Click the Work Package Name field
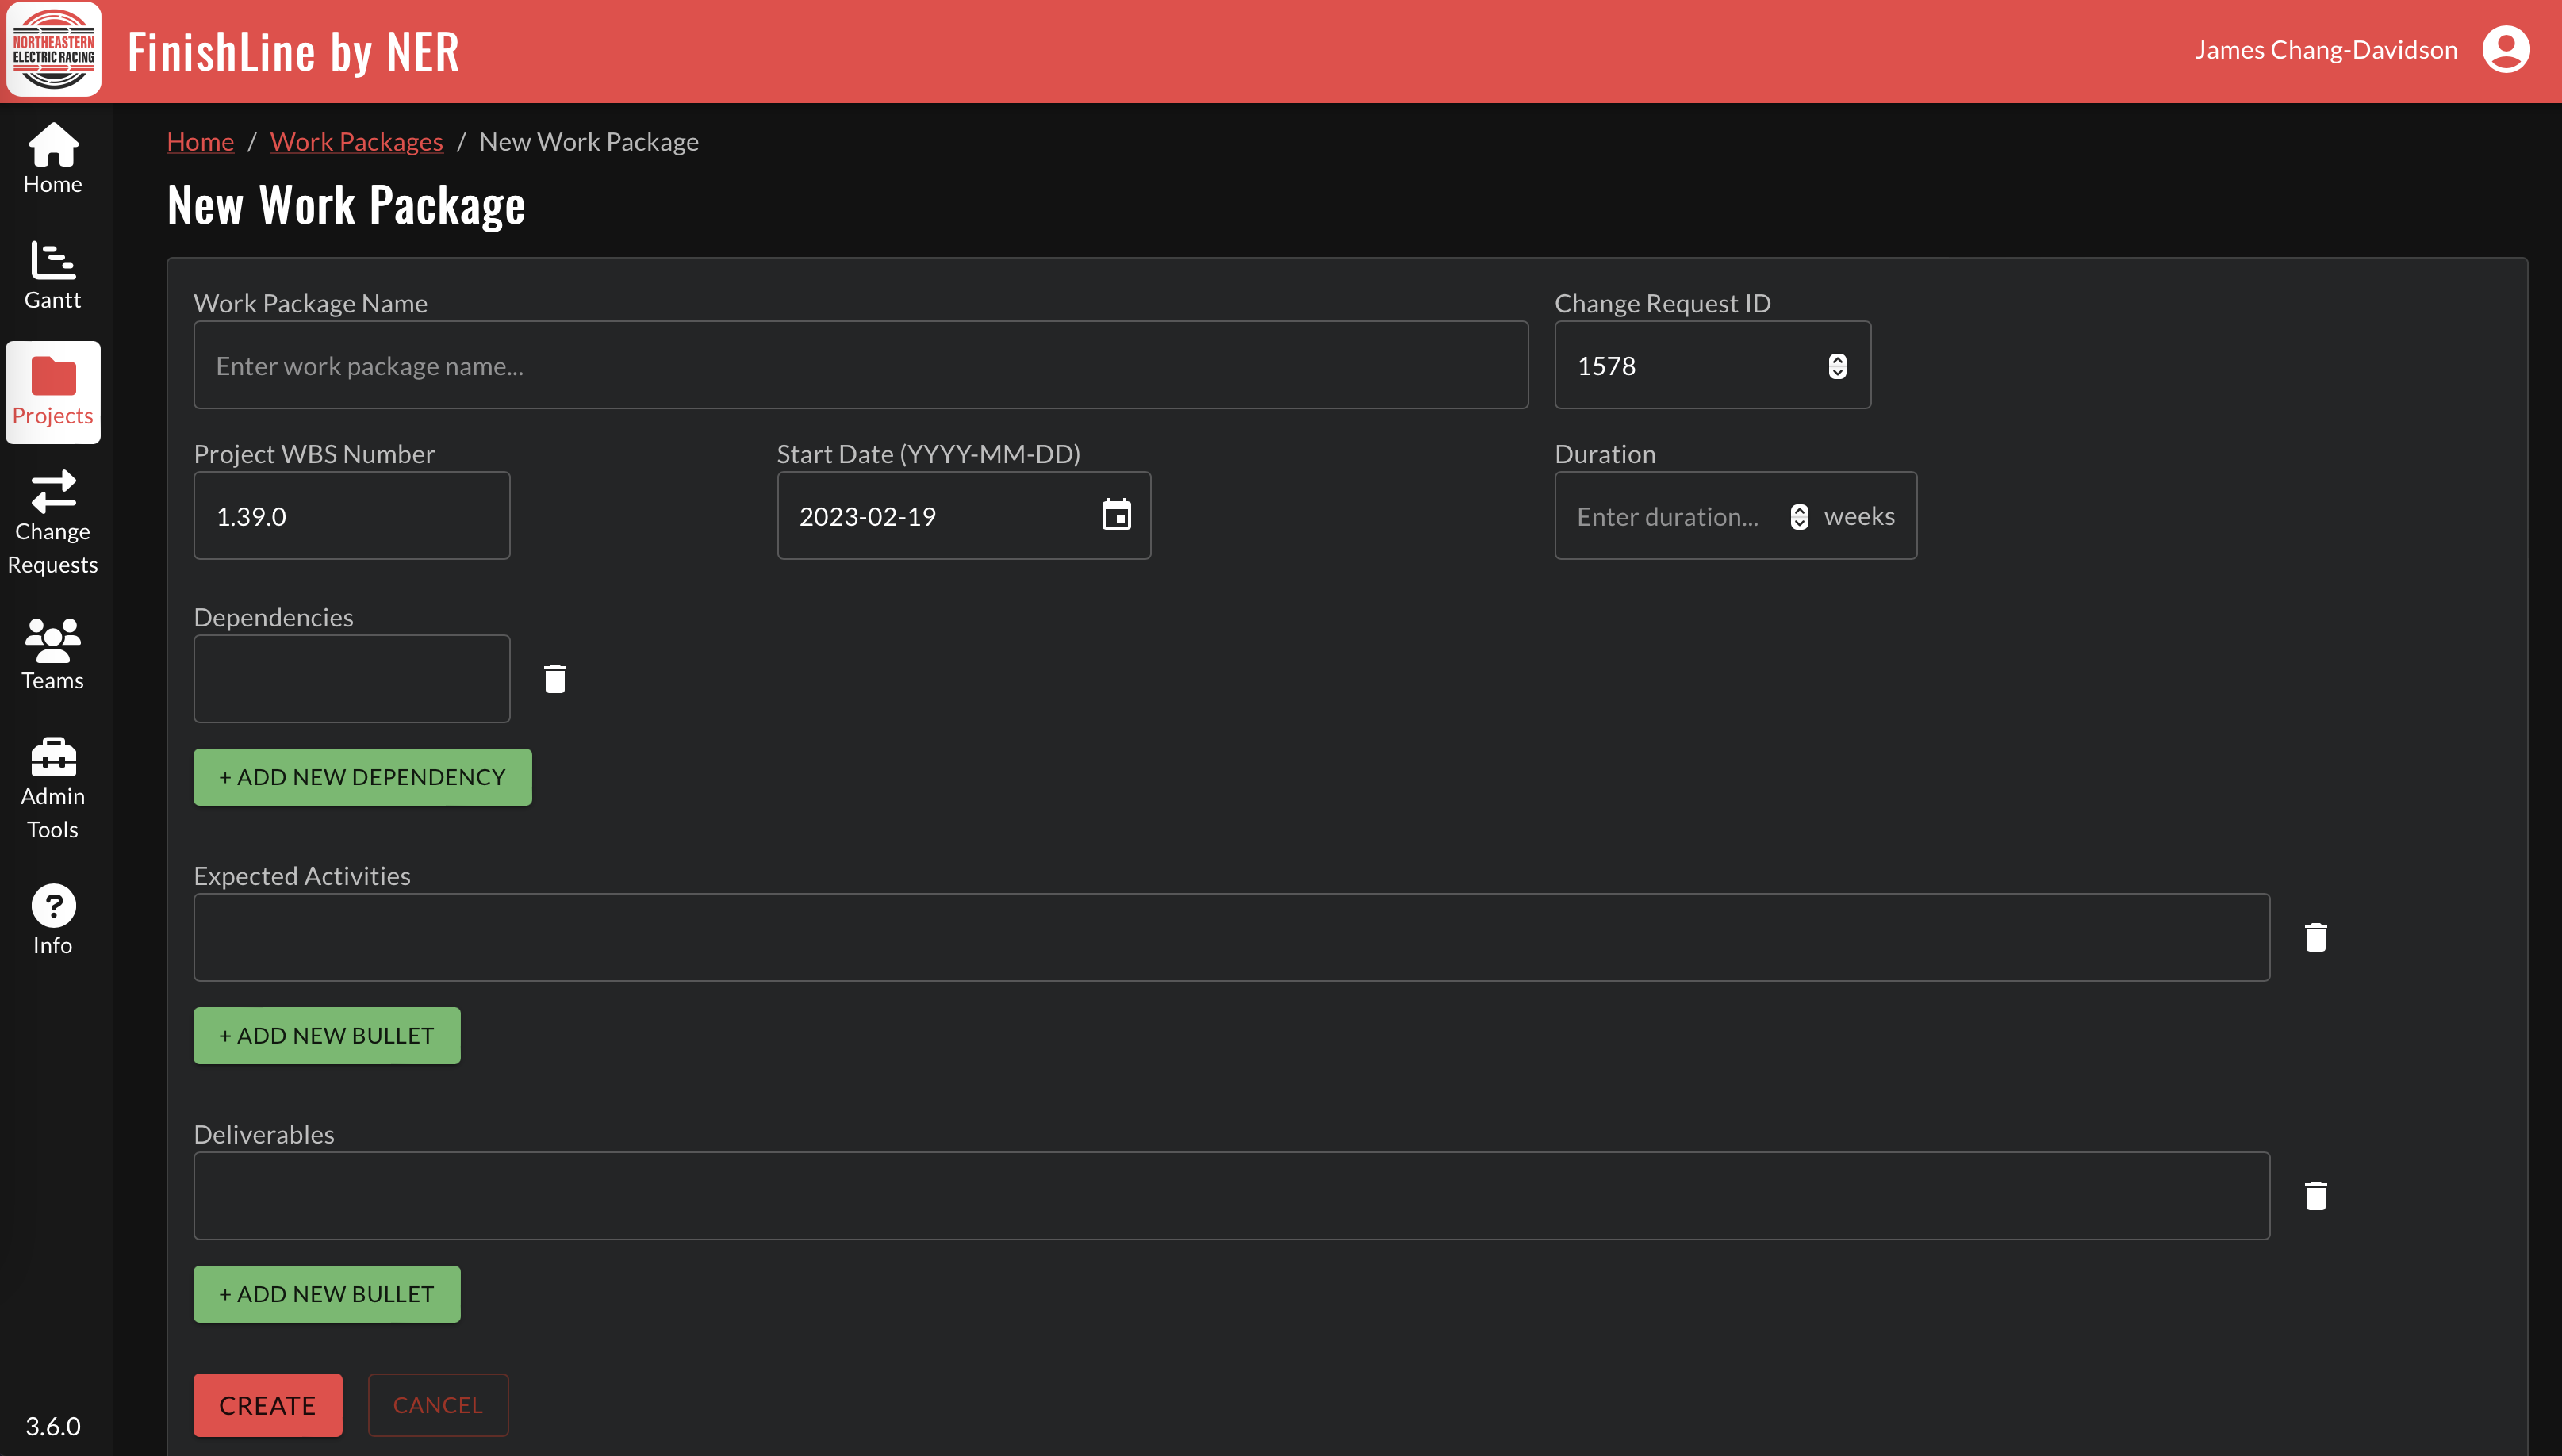Screen dimensions: 2562x1456 (860, 365)
